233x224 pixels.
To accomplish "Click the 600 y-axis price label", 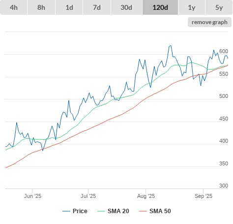I will coord(224,51).
